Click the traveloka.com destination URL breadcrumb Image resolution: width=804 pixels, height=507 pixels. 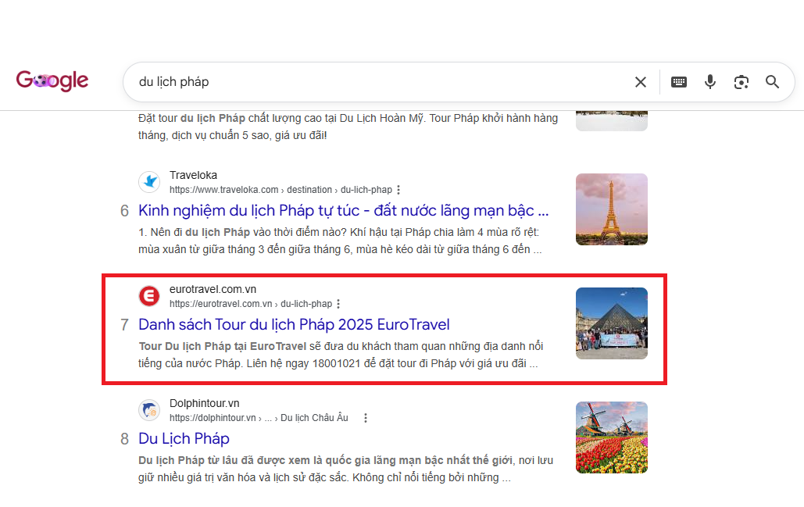coord(281,190)
